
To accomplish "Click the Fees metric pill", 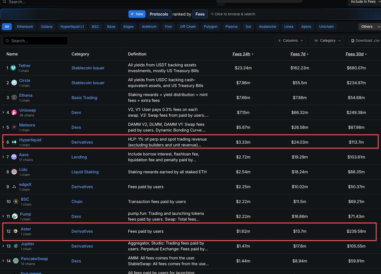I will tap(200, 14).
